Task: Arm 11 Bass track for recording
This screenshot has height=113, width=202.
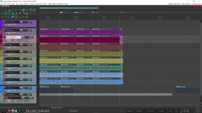Action: [5, 45]
